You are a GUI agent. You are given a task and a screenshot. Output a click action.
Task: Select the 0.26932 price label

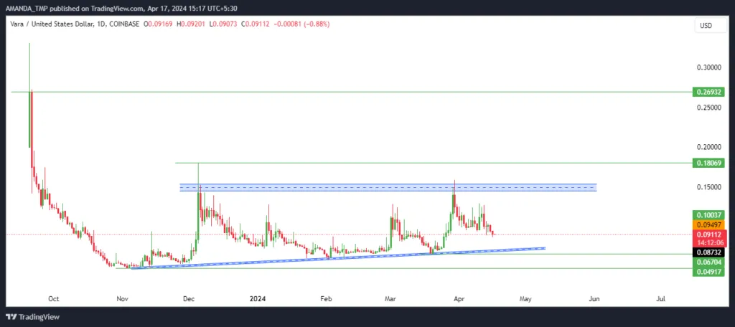708,93
